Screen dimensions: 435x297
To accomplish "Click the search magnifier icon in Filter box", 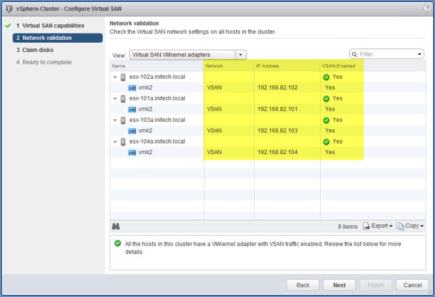I will 354,54.
